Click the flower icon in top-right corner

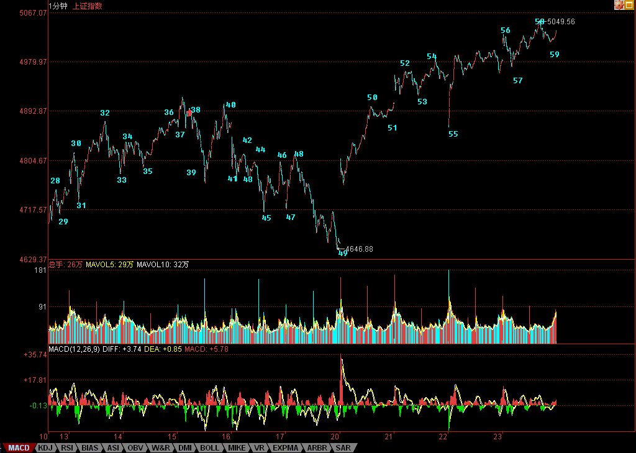click(x=619, y=5)
